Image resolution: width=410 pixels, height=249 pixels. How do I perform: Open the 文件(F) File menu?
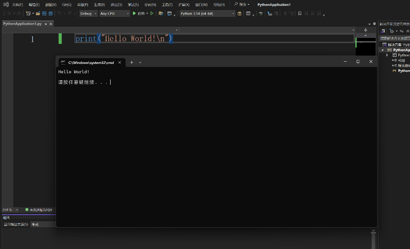pos(17,5)
